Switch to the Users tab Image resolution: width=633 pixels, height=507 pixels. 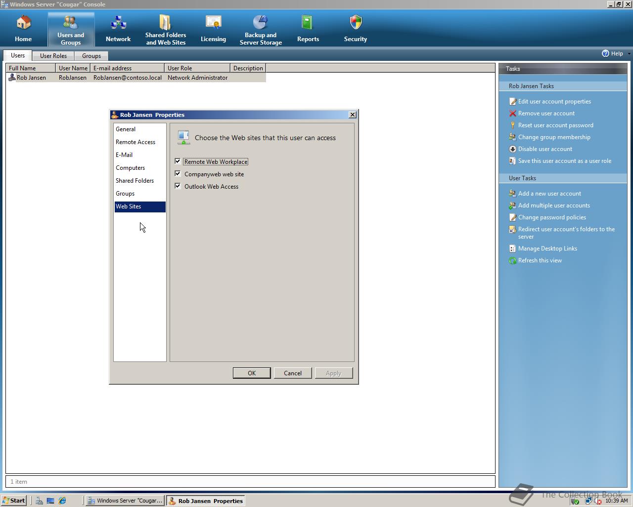pyautogui.click(x=18, y=55)
